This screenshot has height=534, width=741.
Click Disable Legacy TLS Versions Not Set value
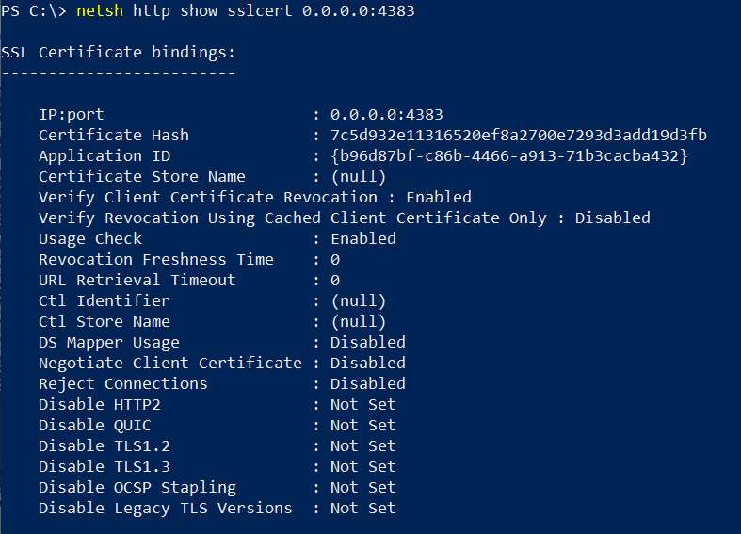click(x=362, y=508)
